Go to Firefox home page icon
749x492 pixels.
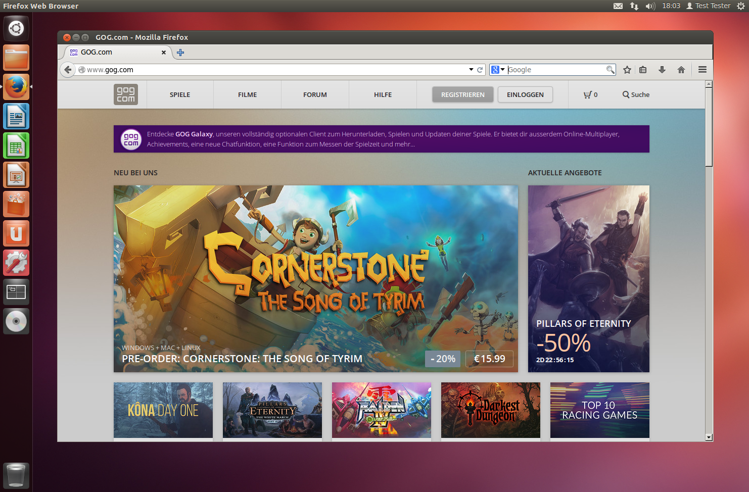click(681, 70)
